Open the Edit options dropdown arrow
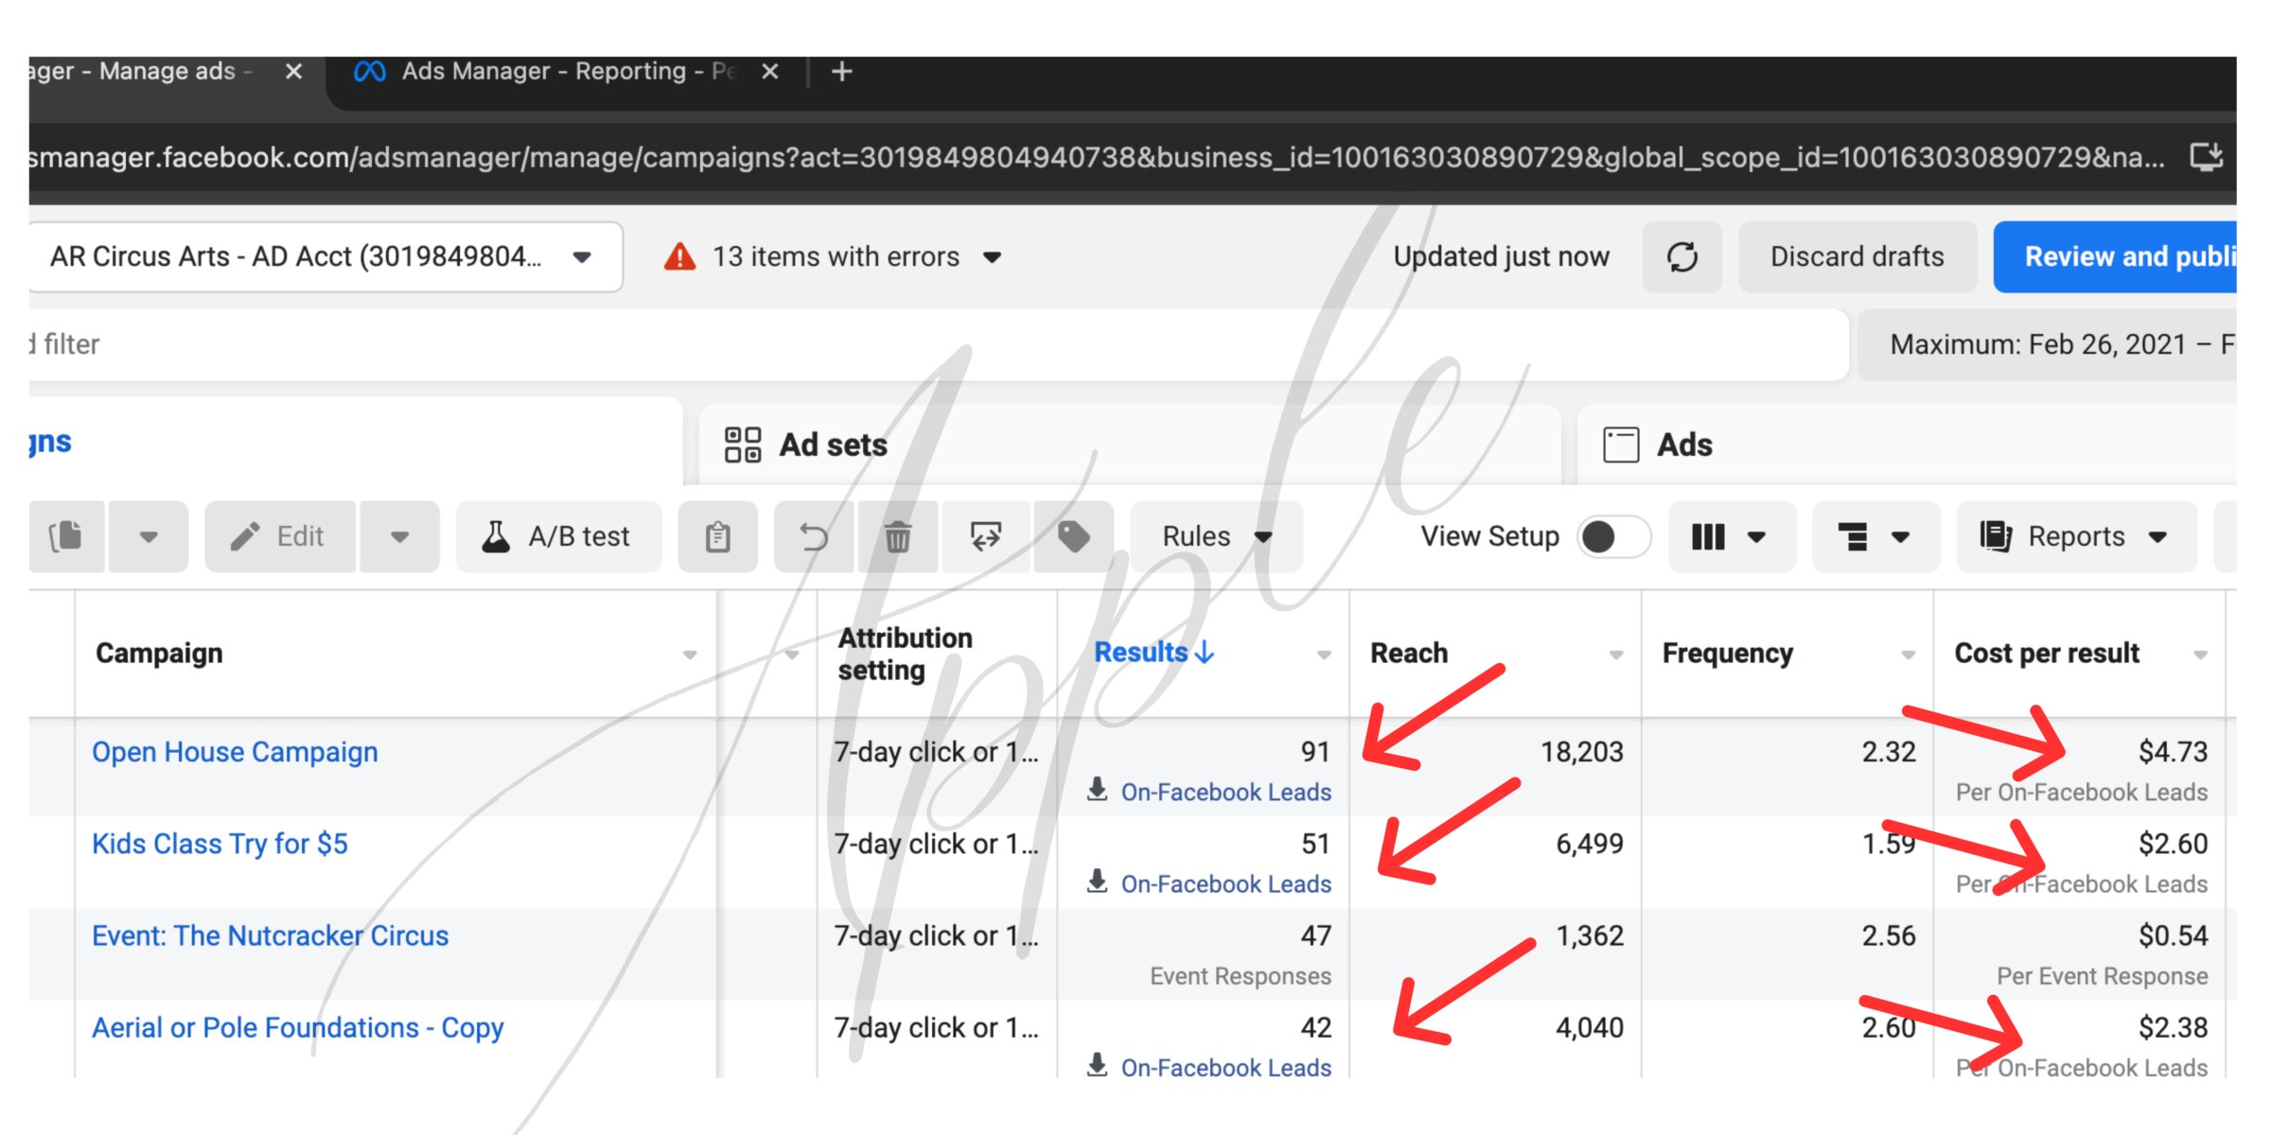 [399, 536]
